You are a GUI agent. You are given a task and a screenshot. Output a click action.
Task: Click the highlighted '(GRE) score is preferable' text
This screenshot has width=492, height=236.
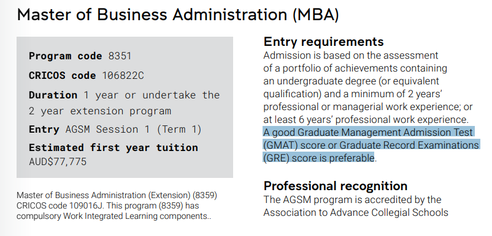pyautogui.click(x=319, y=158)
